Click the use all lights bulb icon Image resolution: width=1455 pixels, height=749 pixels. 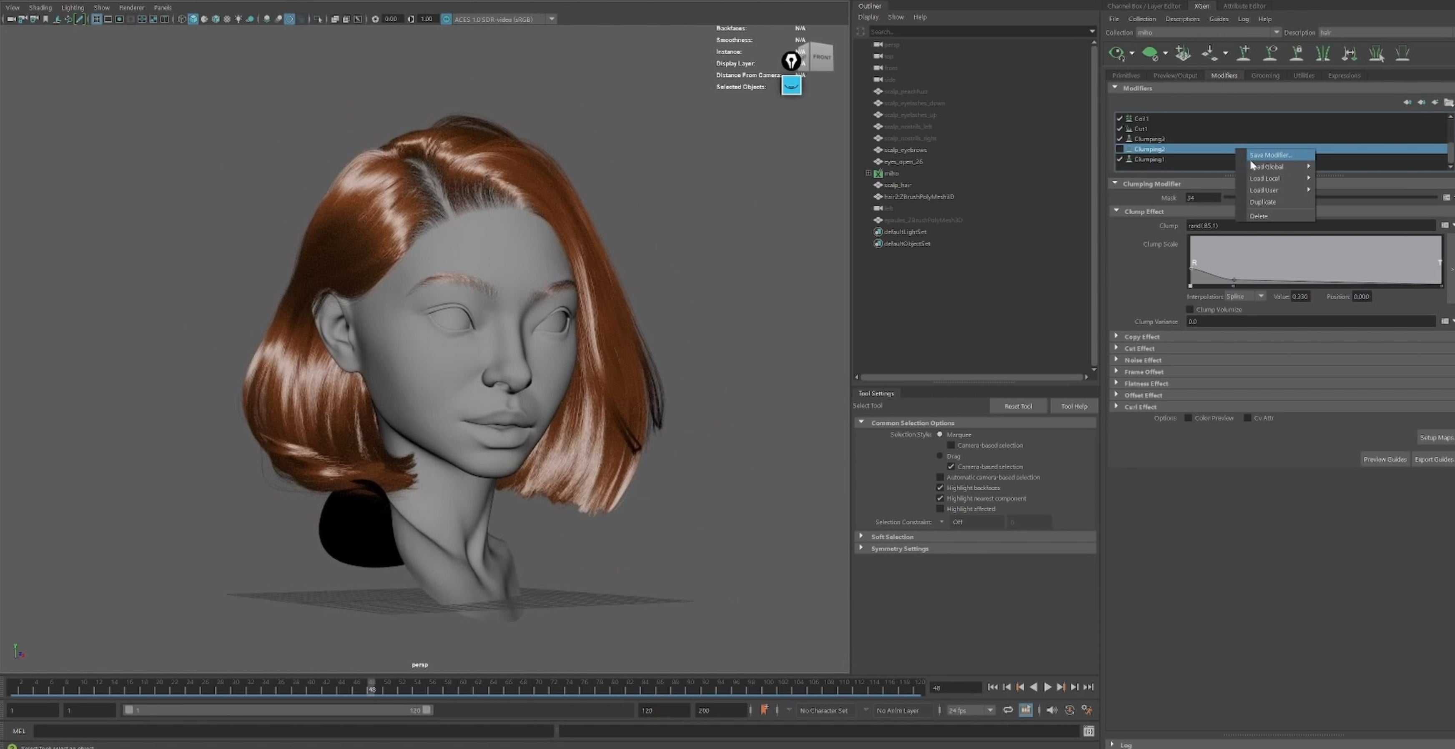click(x=238, y=19)
